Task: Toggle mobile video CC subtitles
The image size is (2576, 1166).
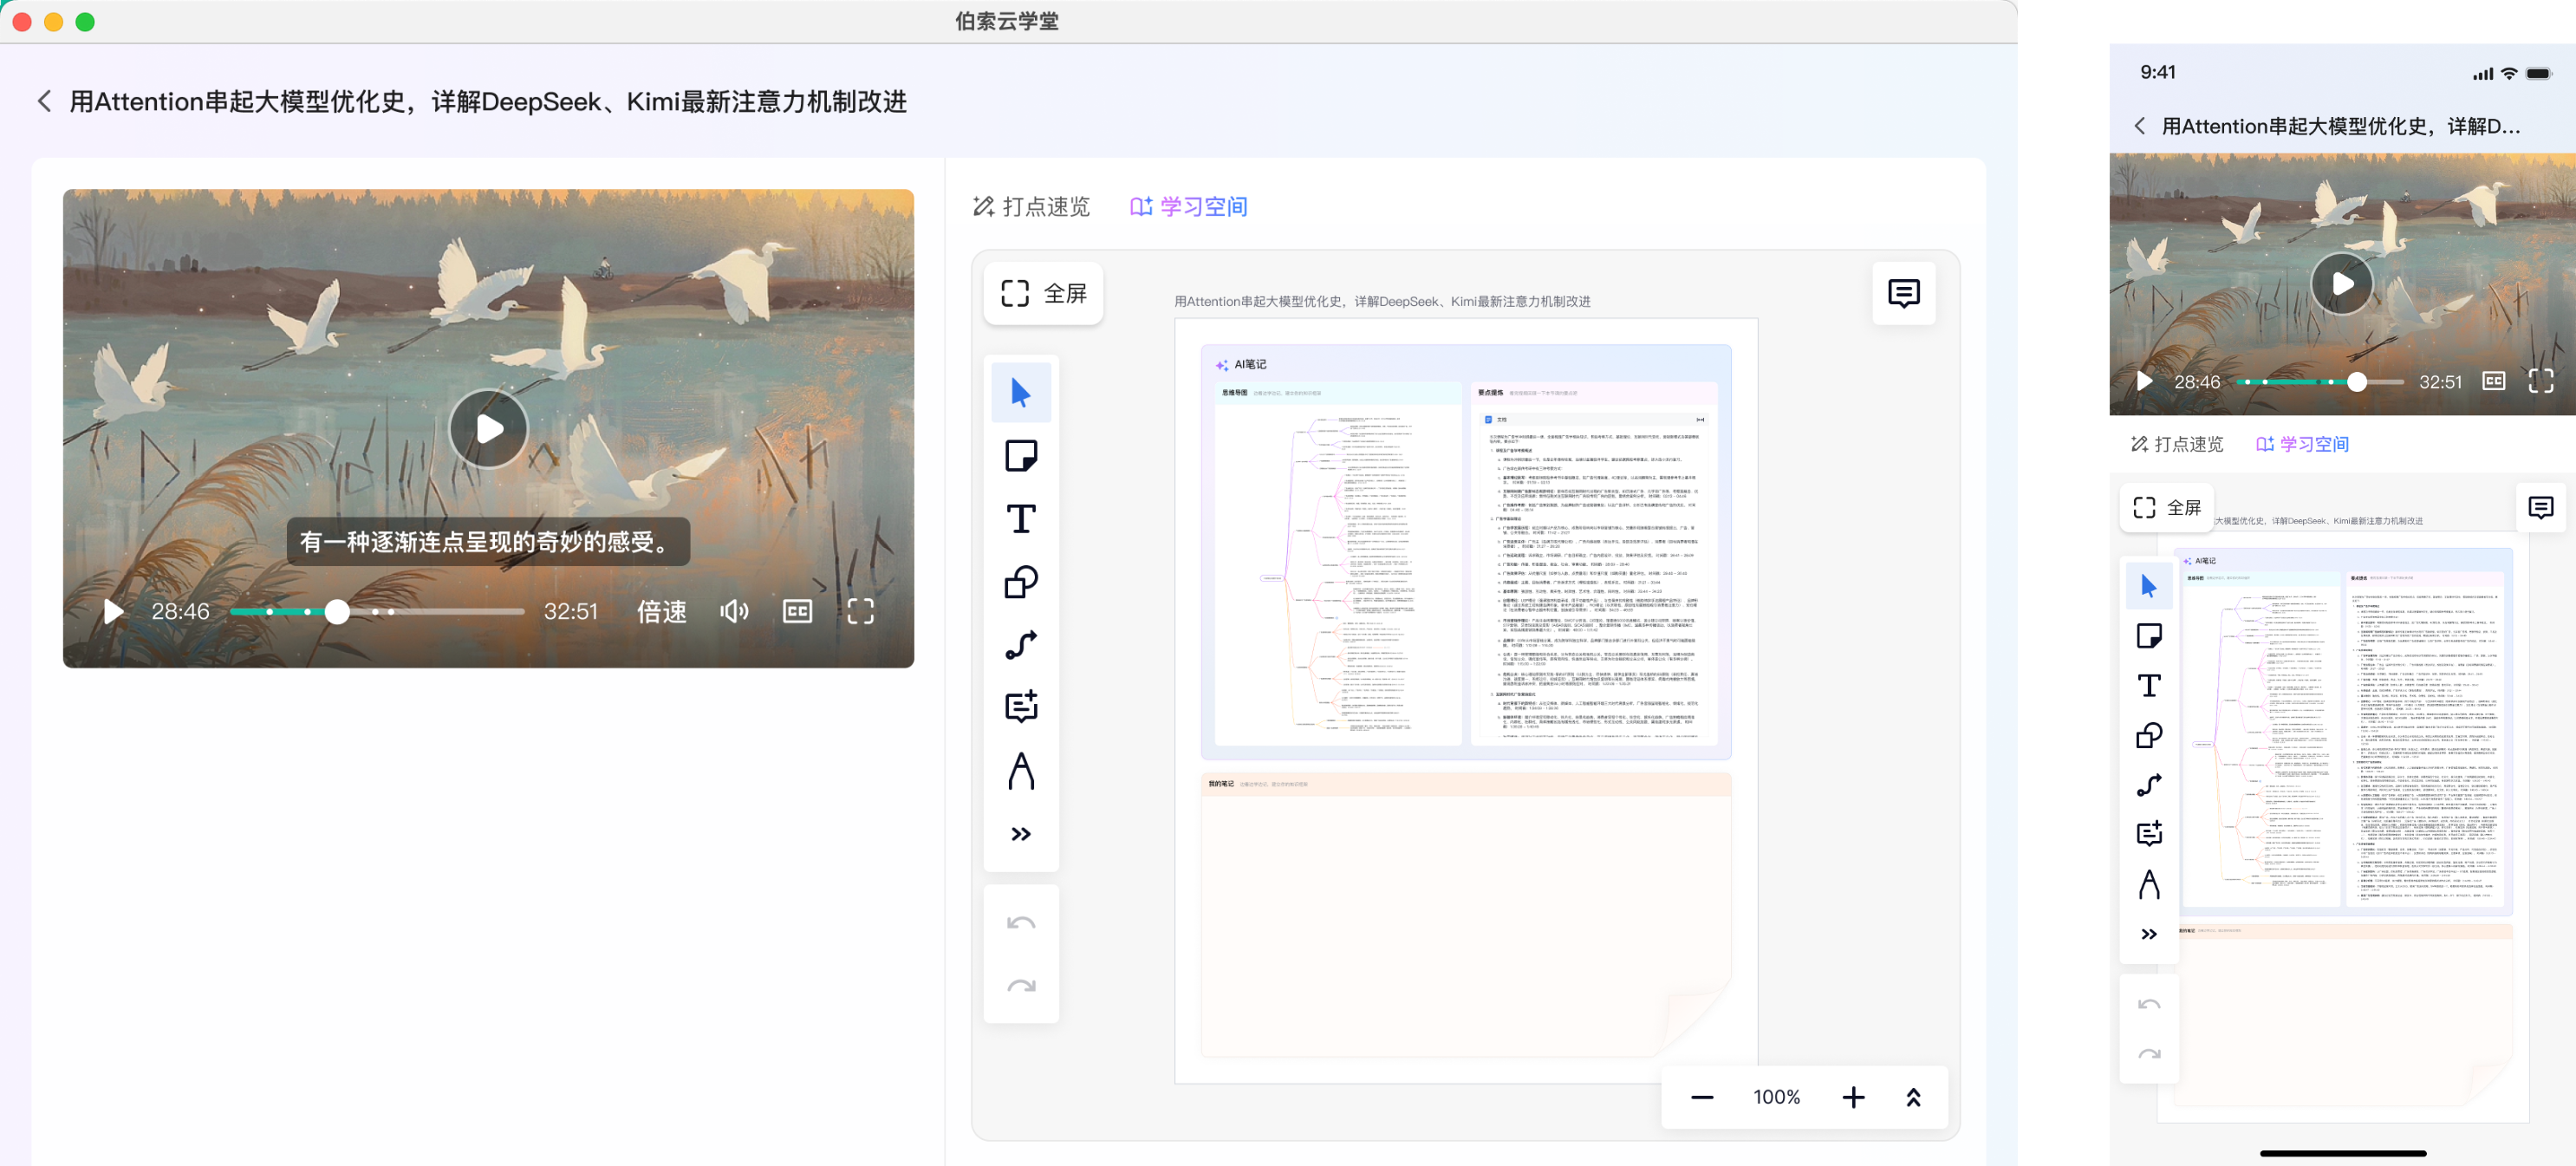Action: (2494, 381)
